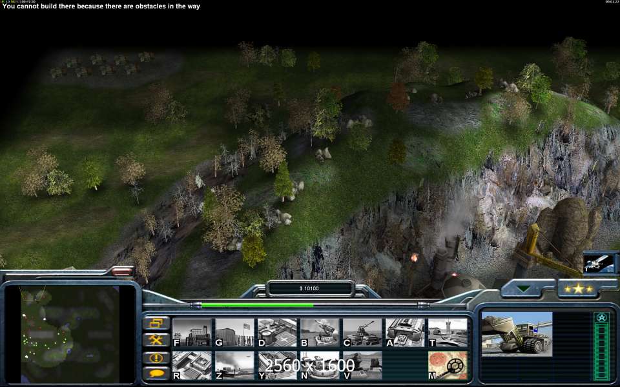620x387 pixels.
Task: Click the green veterancy experience meter
Action: pyautogui.click(x=602, y=352)
